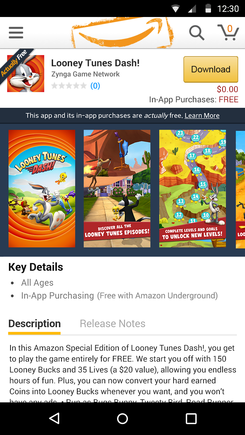Tap the Android back navigation button
The height and width of the screenshot is (435, 245).
tap(54, 419)
